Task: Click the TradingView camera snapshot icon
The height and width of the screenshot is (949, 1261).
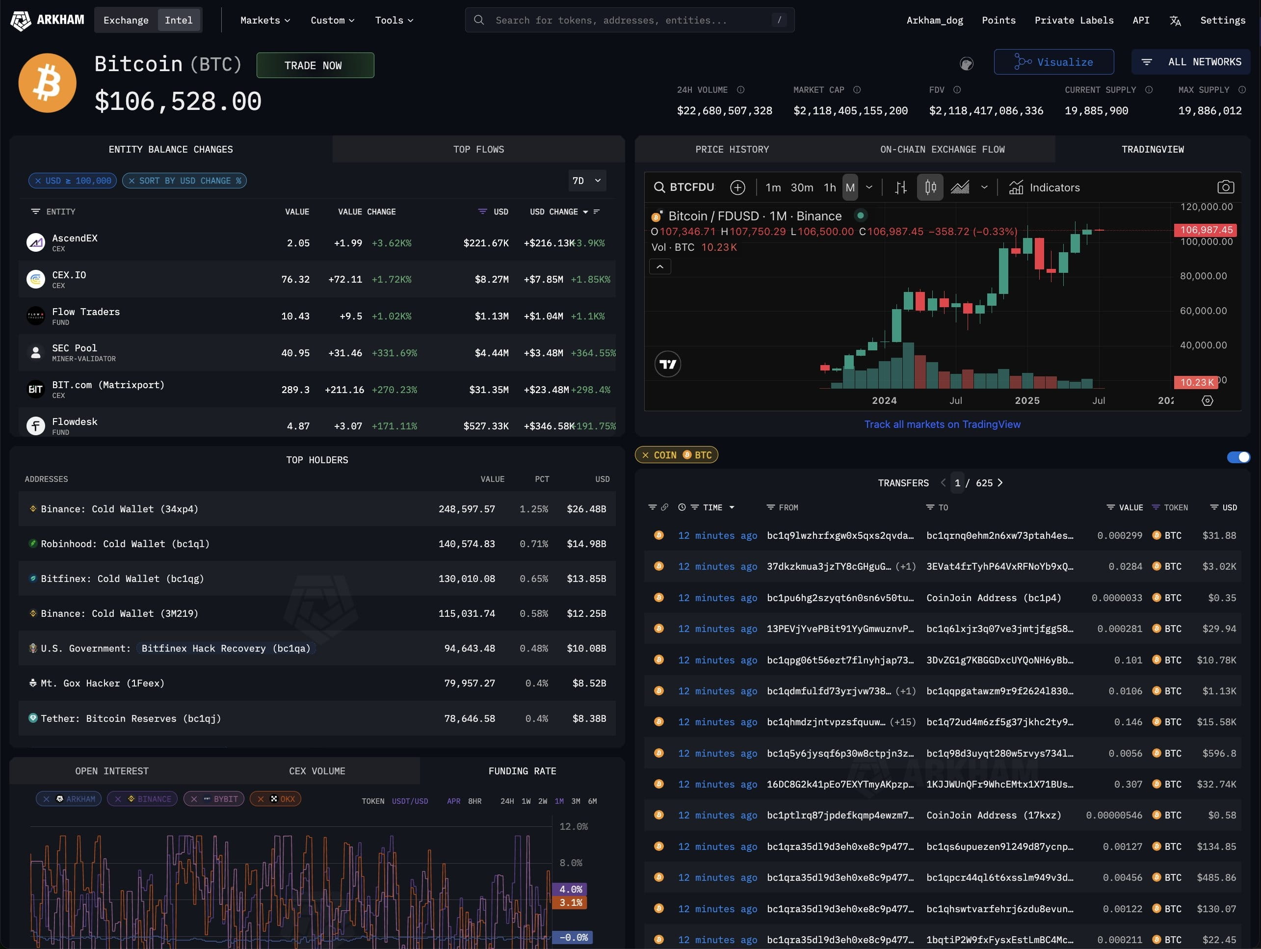Action: 1225,187
